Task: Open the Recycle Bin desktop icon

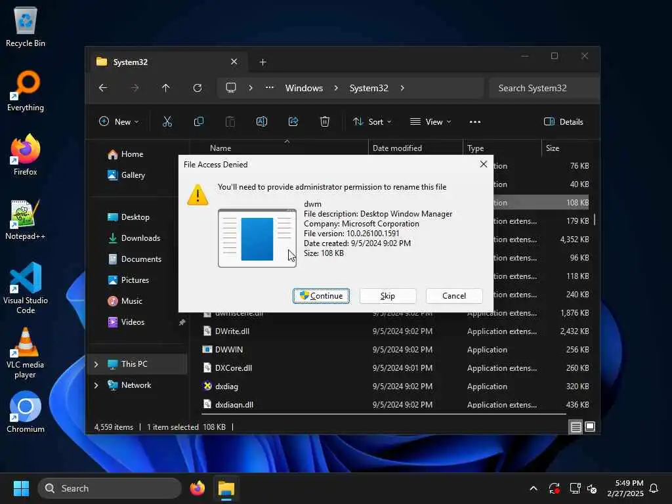Action: point(26,26)
